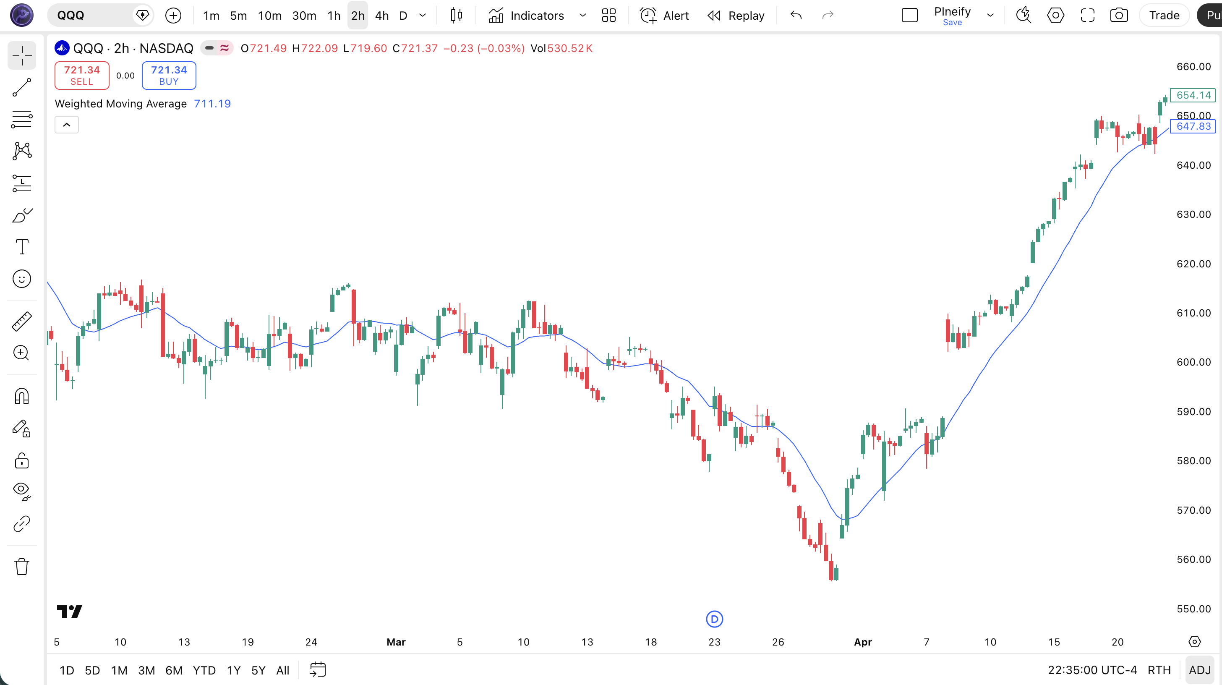The height and width of the screenshot is (685, 1222).
Task: Select the 1Y date range
Action: click(233, 670)
